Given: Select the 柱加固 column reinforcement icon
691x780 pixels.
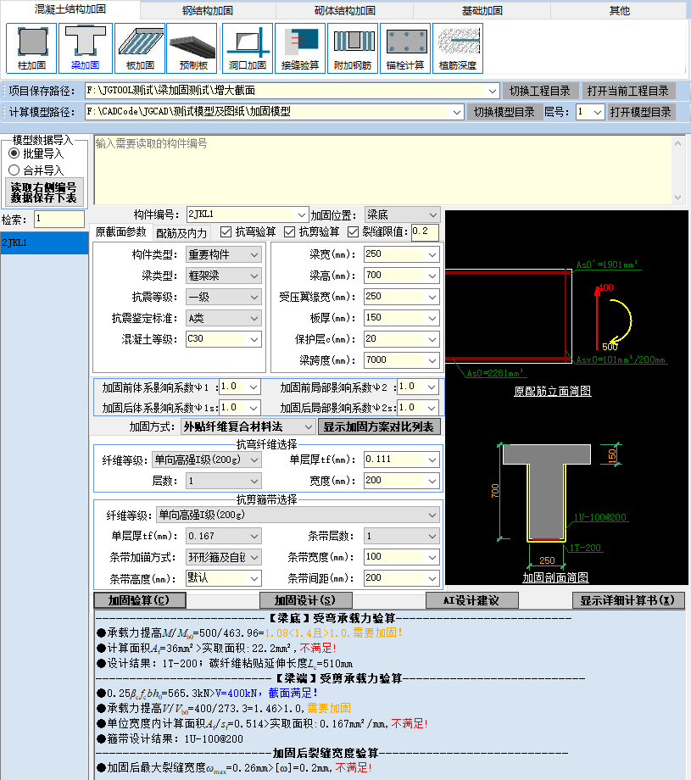Looking at the screenshot, I should click(31, 47).
